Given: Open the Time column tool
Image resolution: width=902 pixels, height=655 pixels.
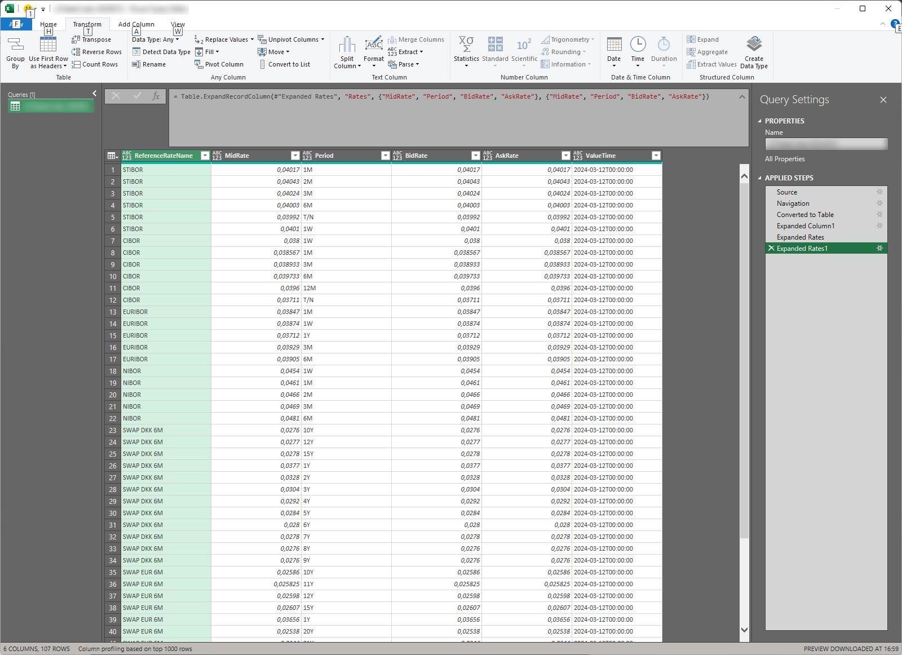Looking at the screenshot, I should (x=638, y=52).
